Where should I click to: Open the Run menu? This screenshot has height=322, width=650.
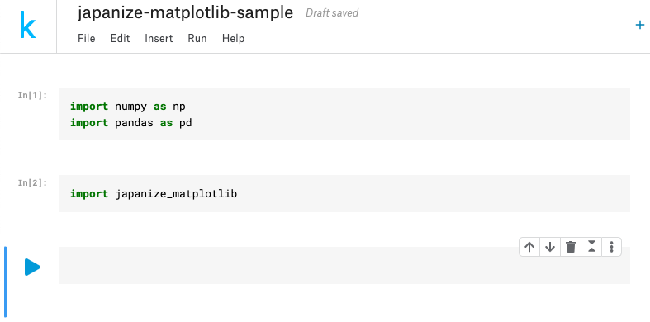point(197,39)
